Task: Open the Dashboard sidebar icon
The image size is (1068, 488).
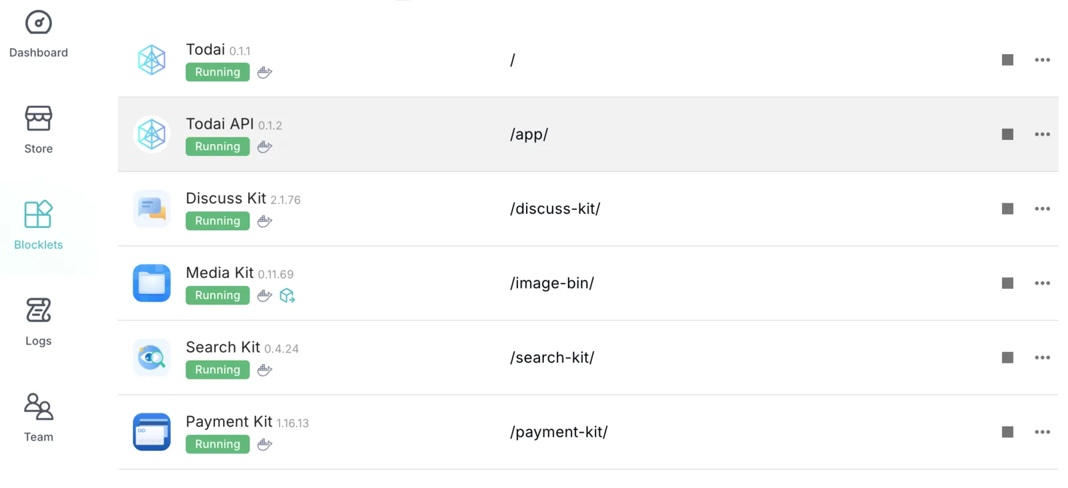Action: coord(38,23)
